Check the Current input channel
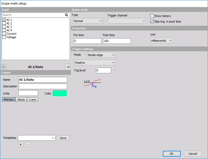Viewport: 208px width, 159px height. tap(4, 34)
